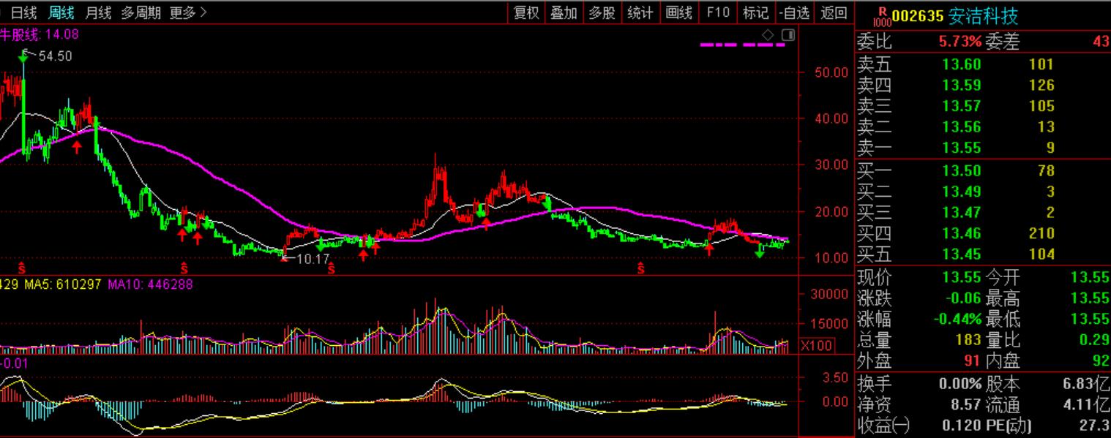
Task: Open the 多周期 multi-period view
Action: pos(141,12)
